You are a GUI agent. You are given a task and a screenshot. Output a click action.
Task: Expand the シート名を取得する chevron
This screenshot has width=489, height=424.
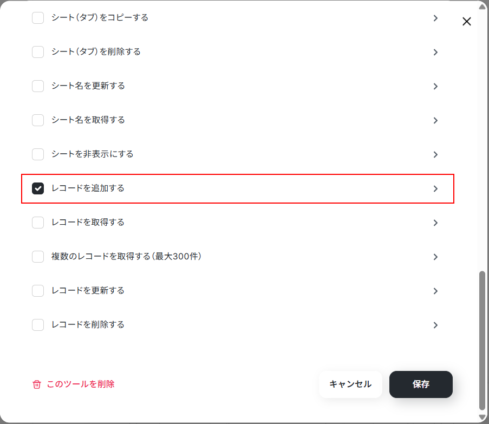(436, 120)
